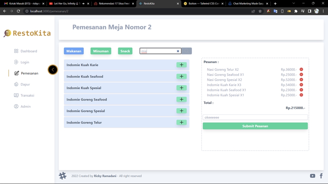The width and height of the screenshot is (328, 184).
Task: Submit Pesanan button
Action: tap(255, 126)
